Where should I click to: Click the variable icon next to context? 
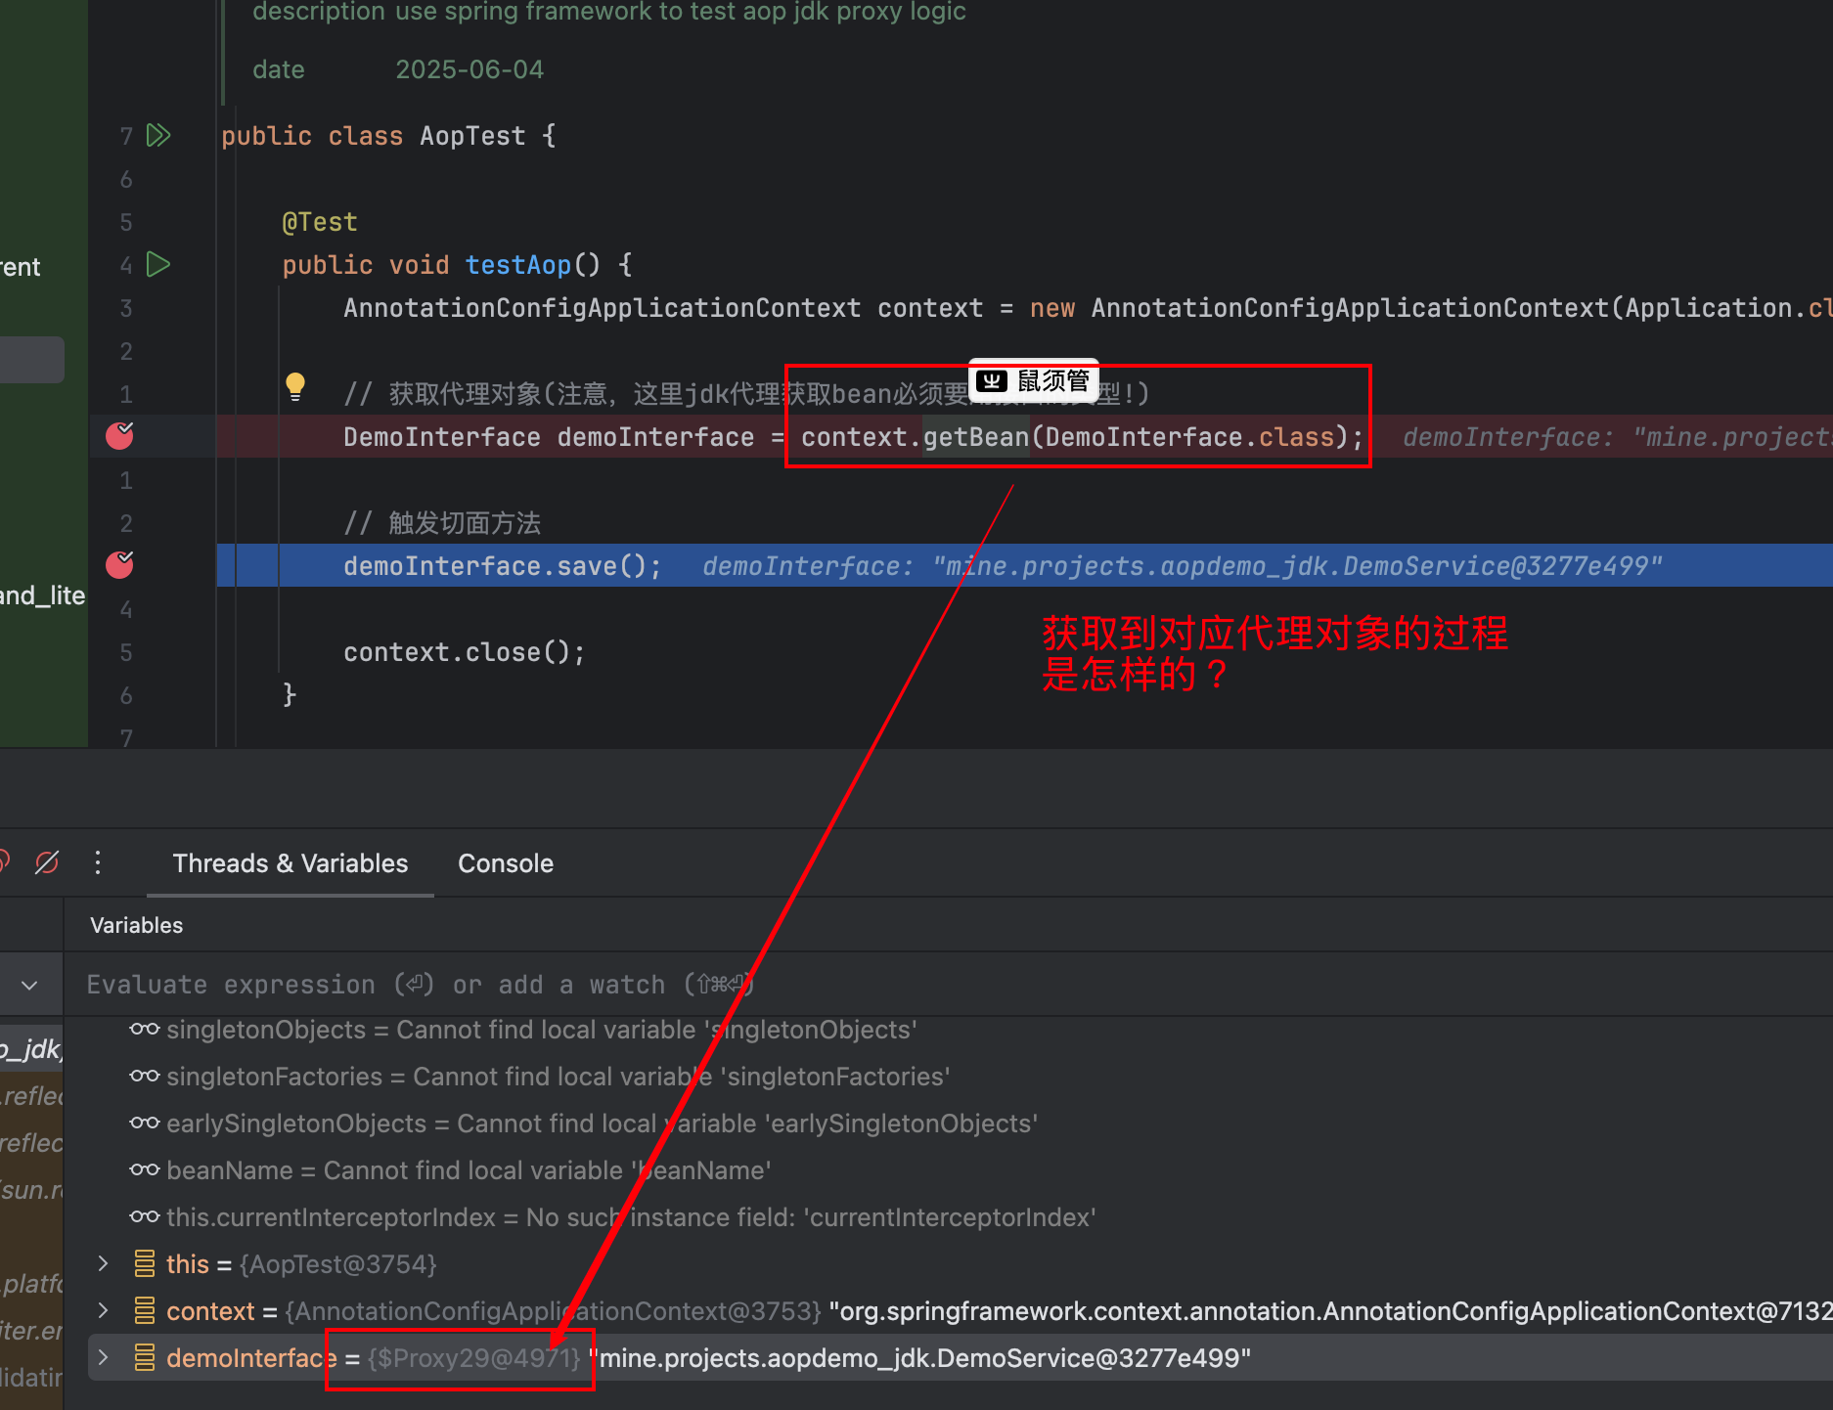145,1310
